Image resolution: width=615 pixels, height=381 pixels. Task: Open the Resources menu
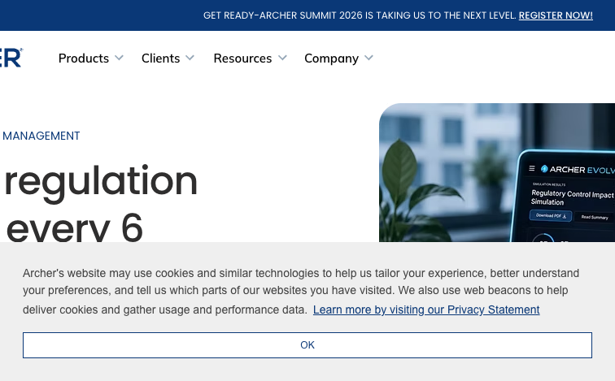242,58
